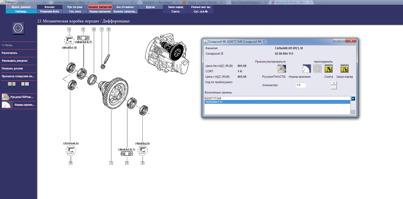Click wrench icon beside Рук.рем/ТН/Реш in sidebar
This screenshot has height=199, width=403.
tap(5, 97)
